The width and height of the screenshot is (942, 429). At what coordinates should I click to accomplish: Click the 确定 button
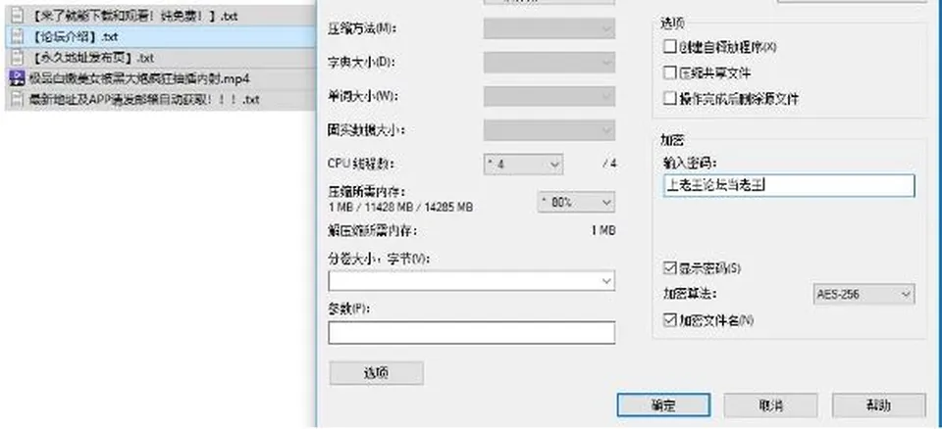[664, 405]
